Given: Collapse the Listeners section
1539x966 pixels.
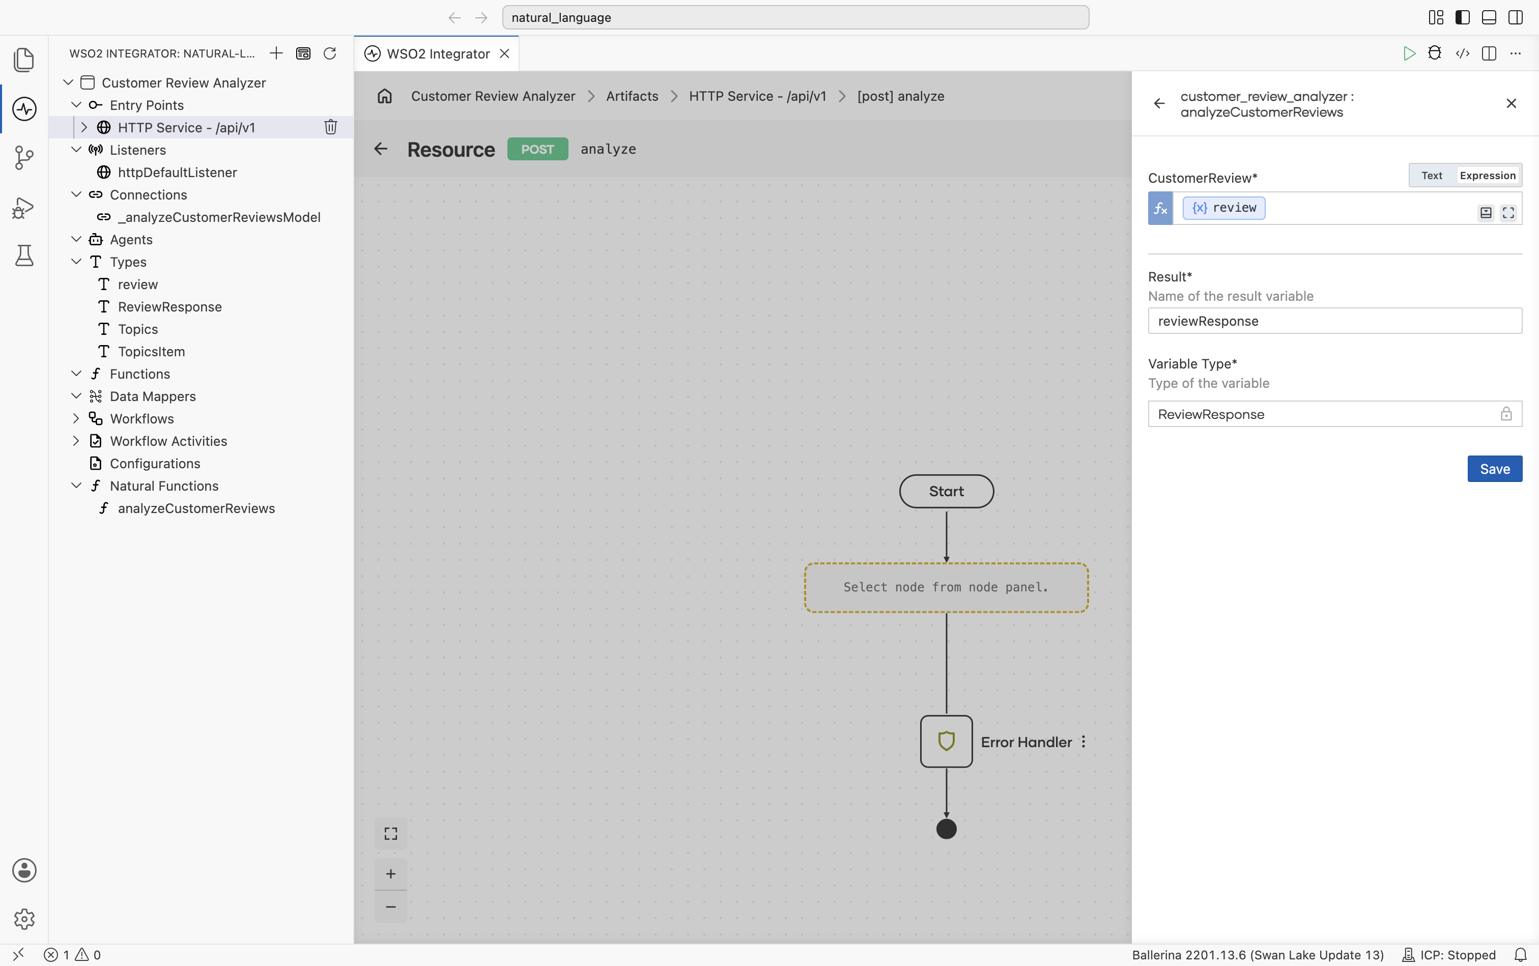Looking at the screenshot, I should 76,150.
